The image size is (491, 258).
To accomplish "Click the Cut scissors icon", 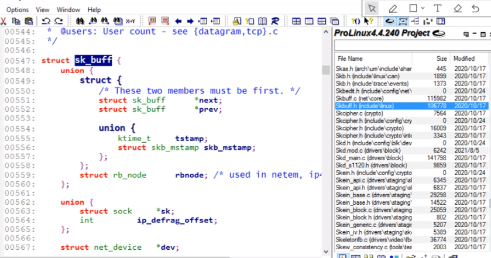I will 4,21.
